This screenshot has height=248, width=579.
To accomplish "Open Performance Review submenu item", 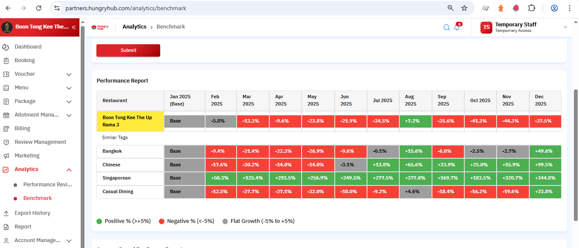I will 47,185.
